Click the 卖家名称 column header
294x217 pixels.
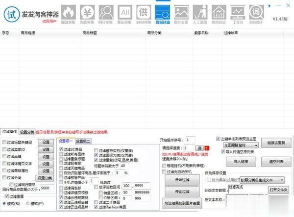click(201, 33)
